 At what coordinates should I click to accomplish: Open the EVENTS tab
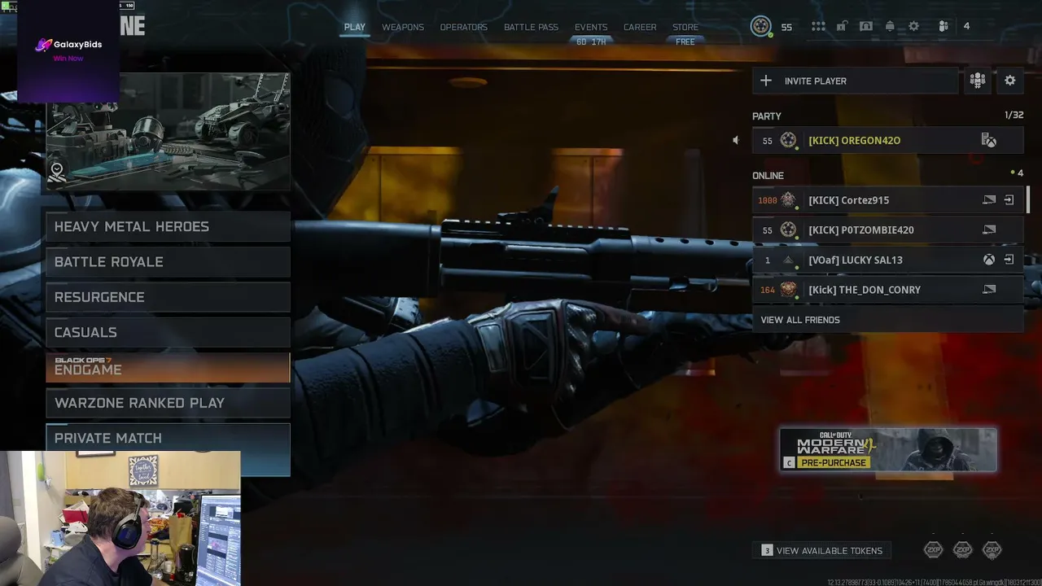[591, 27]
